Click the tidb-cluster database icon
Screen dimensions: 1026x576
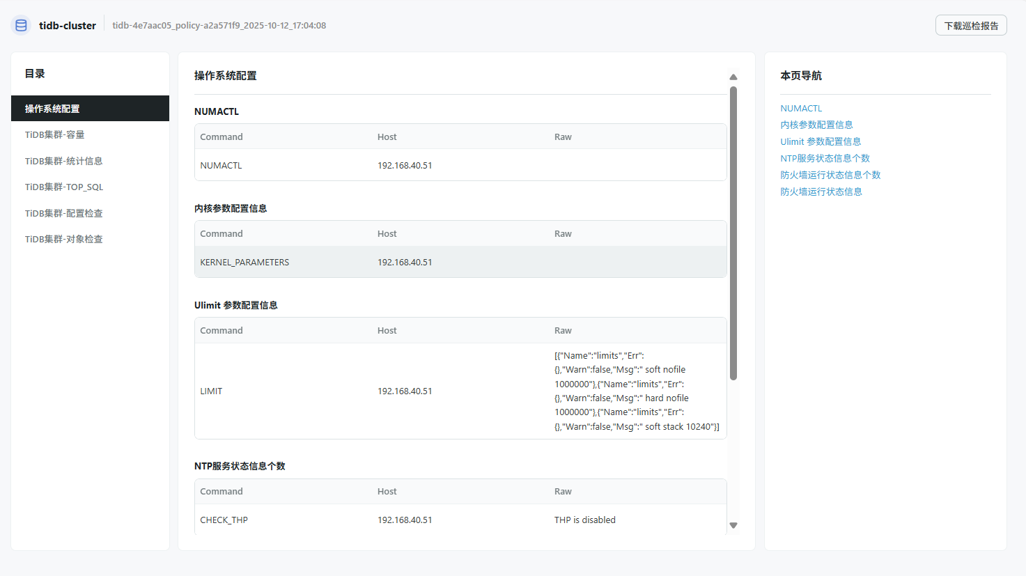tap(21, 26)
